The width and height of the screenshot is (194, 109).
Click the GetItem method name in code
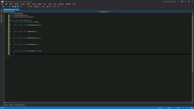click(31, 51)
